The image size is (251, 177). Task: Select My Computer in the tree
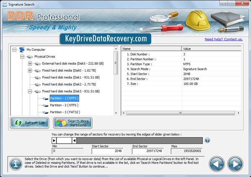pos(36,49)
